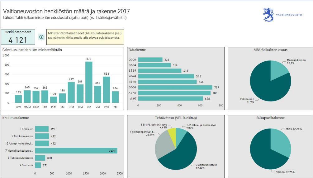Select the 1-2 Johto- ja esimiestyöt slice
This screenshot has height=178, width=313.
click(180, 136)
